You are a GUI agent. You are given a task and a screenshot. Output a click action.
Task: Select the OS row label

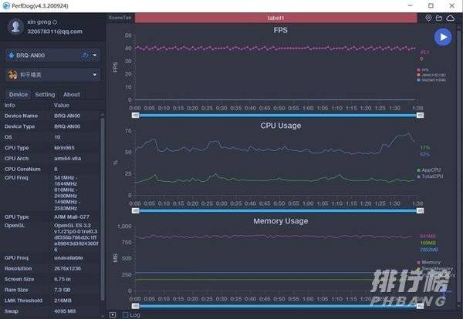(x=8, y=137)
